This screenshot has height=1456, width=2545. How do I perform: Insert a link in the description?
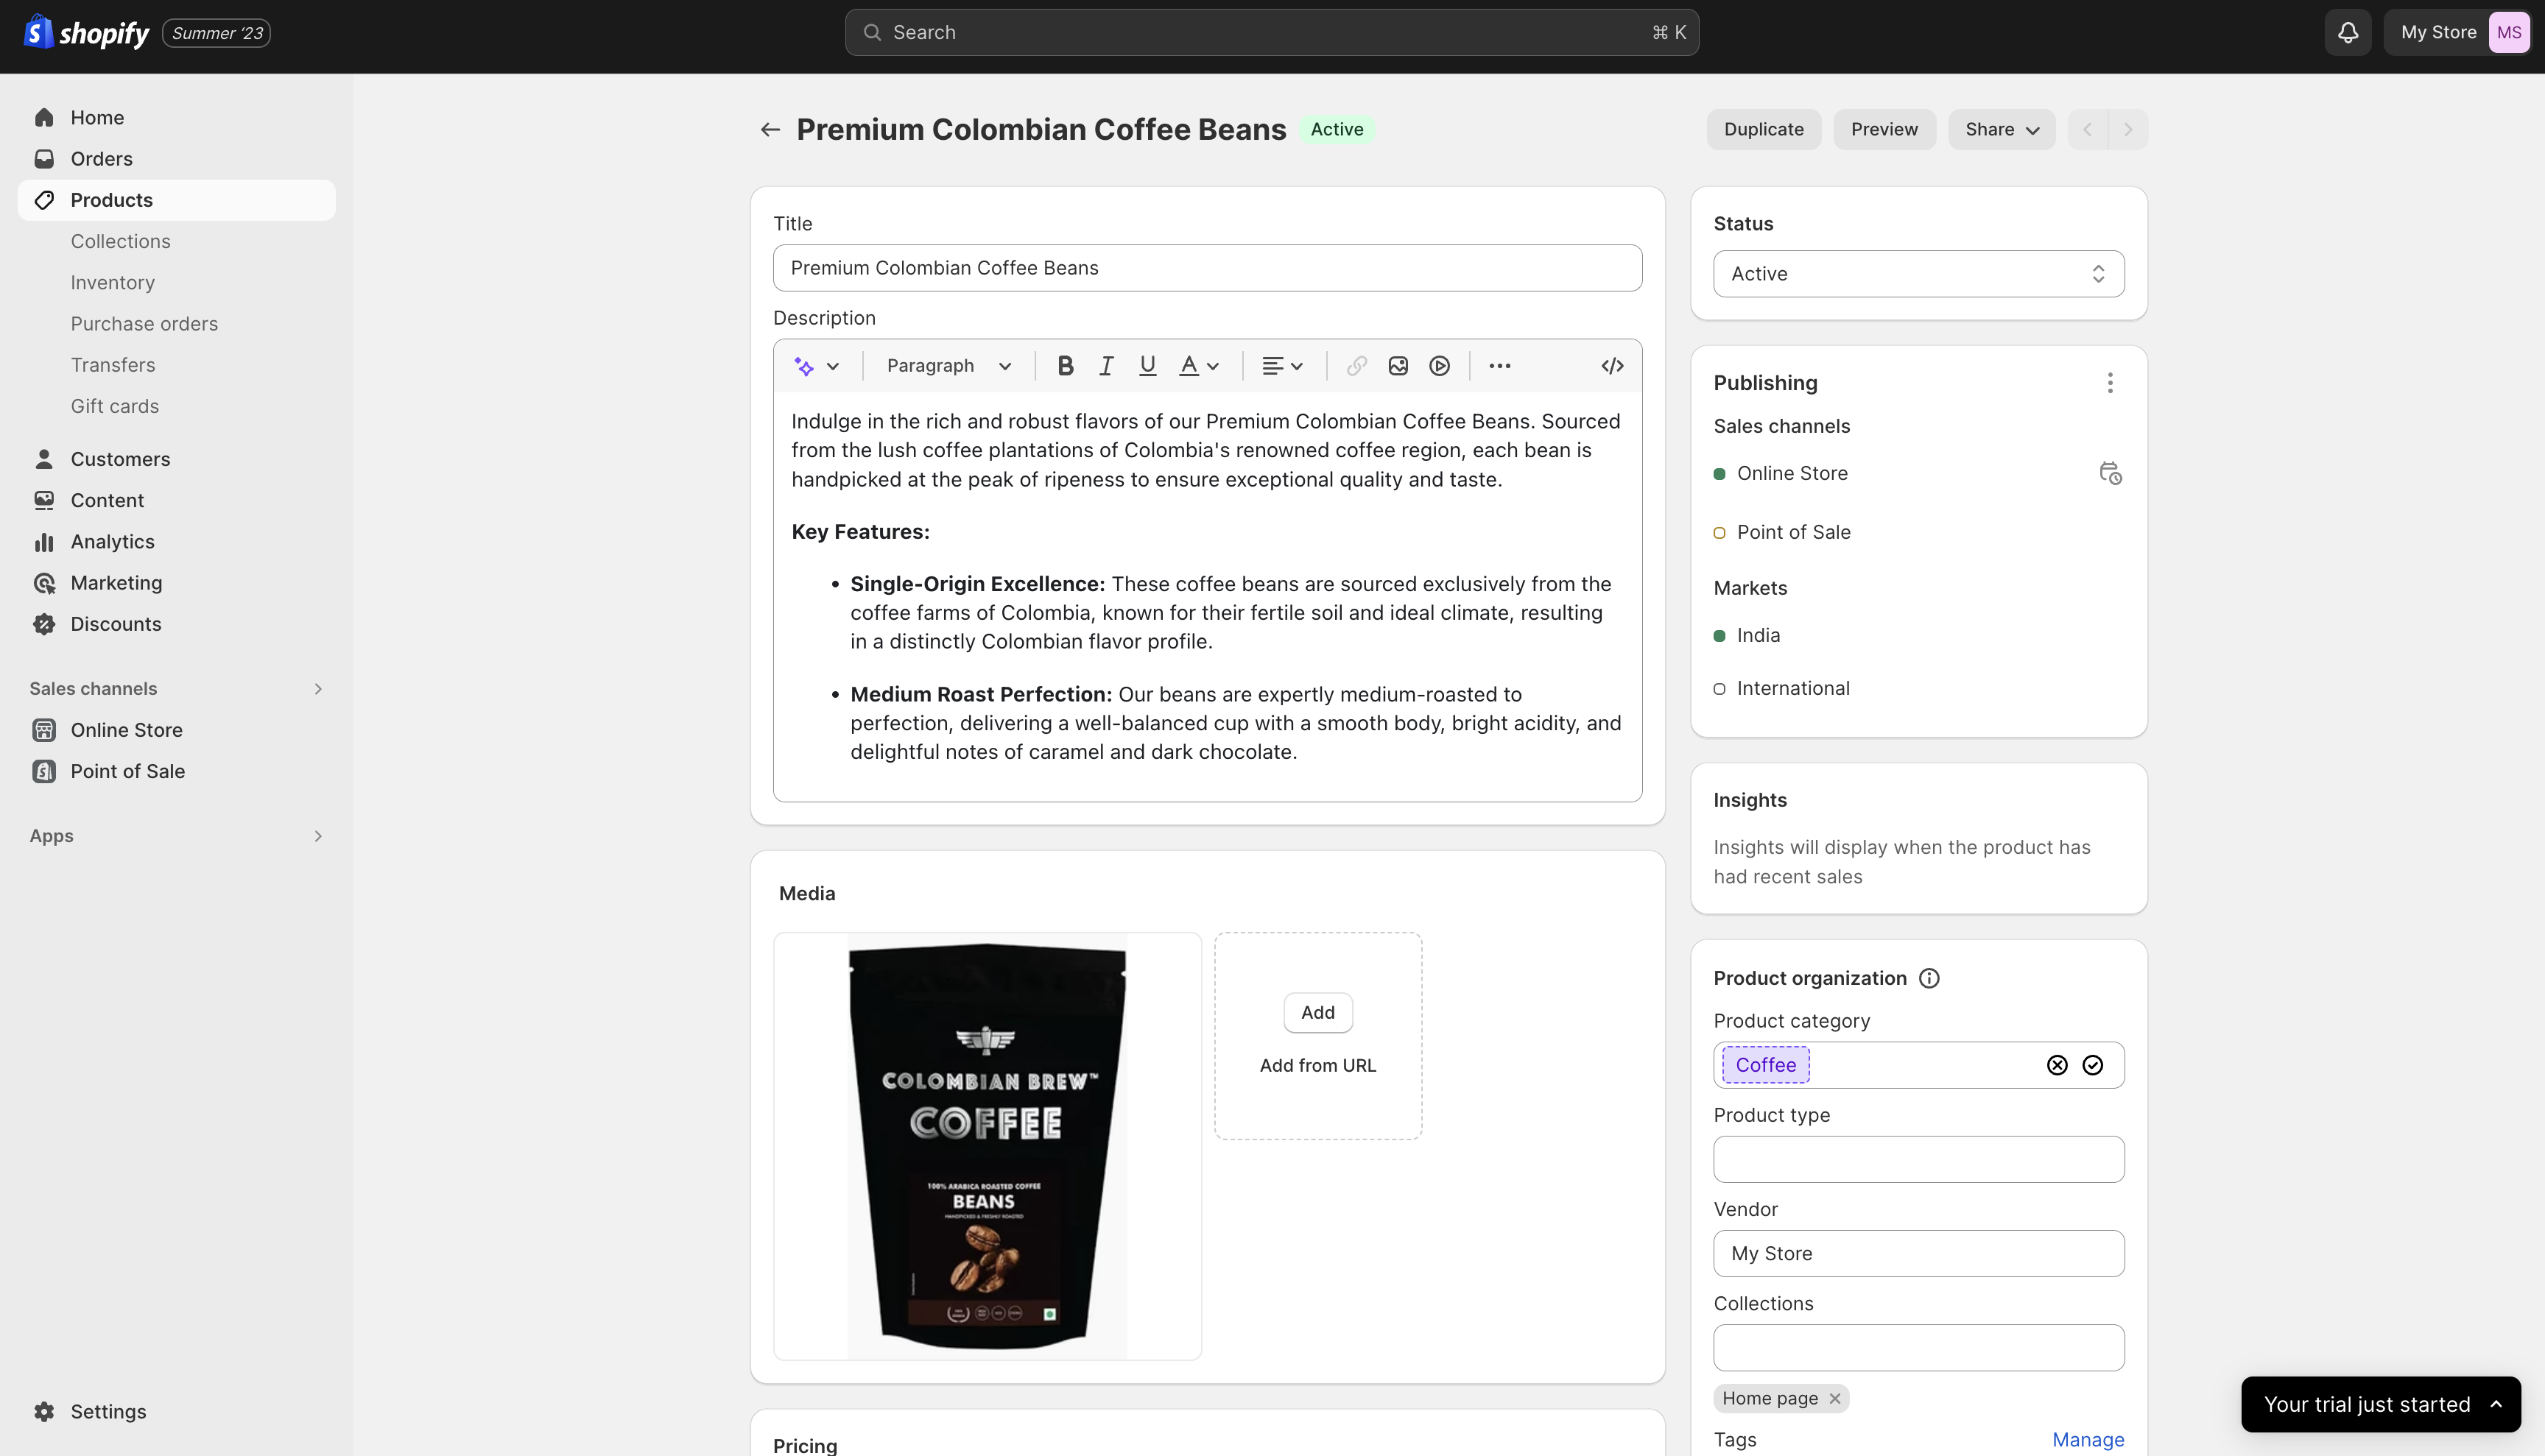pos(1356,365)
